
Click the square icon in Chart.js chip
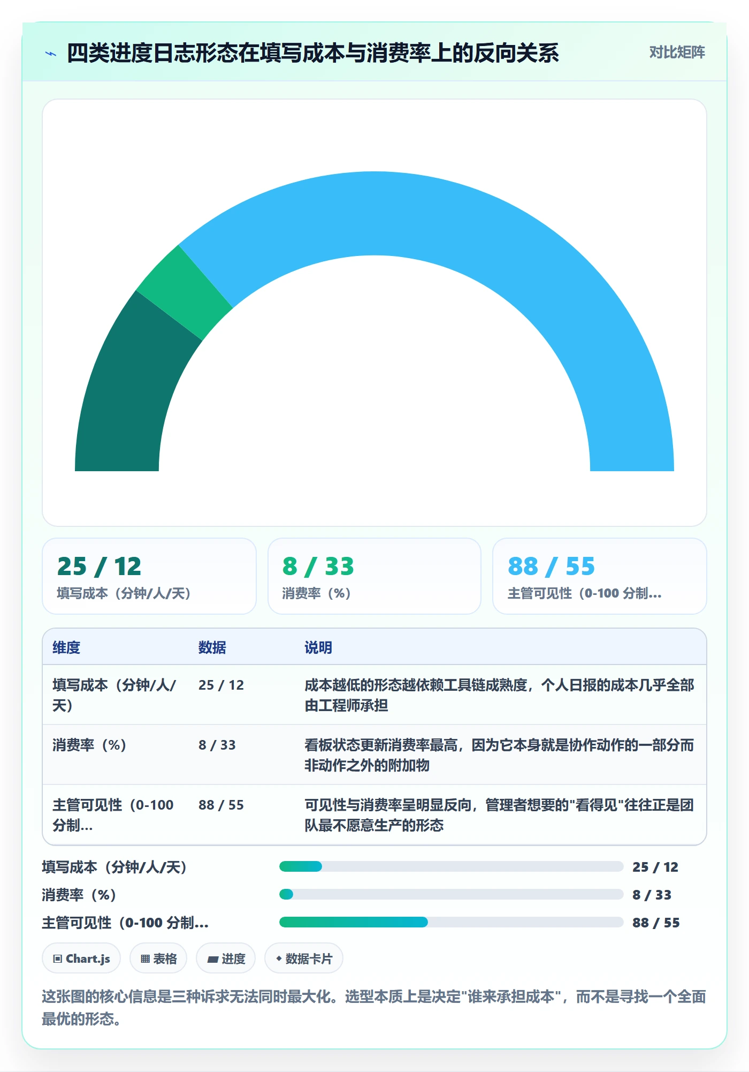pyautogui.click(x=58, y=959)
